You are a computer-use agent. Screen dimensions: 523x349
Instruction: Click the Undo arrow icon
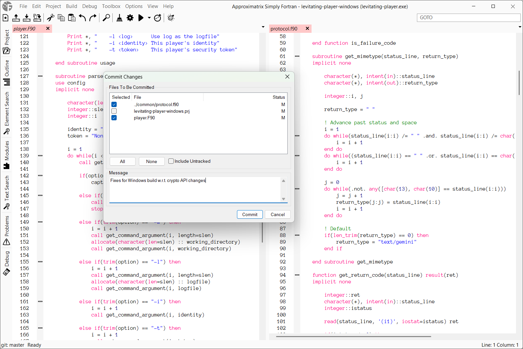coord(83,18)
